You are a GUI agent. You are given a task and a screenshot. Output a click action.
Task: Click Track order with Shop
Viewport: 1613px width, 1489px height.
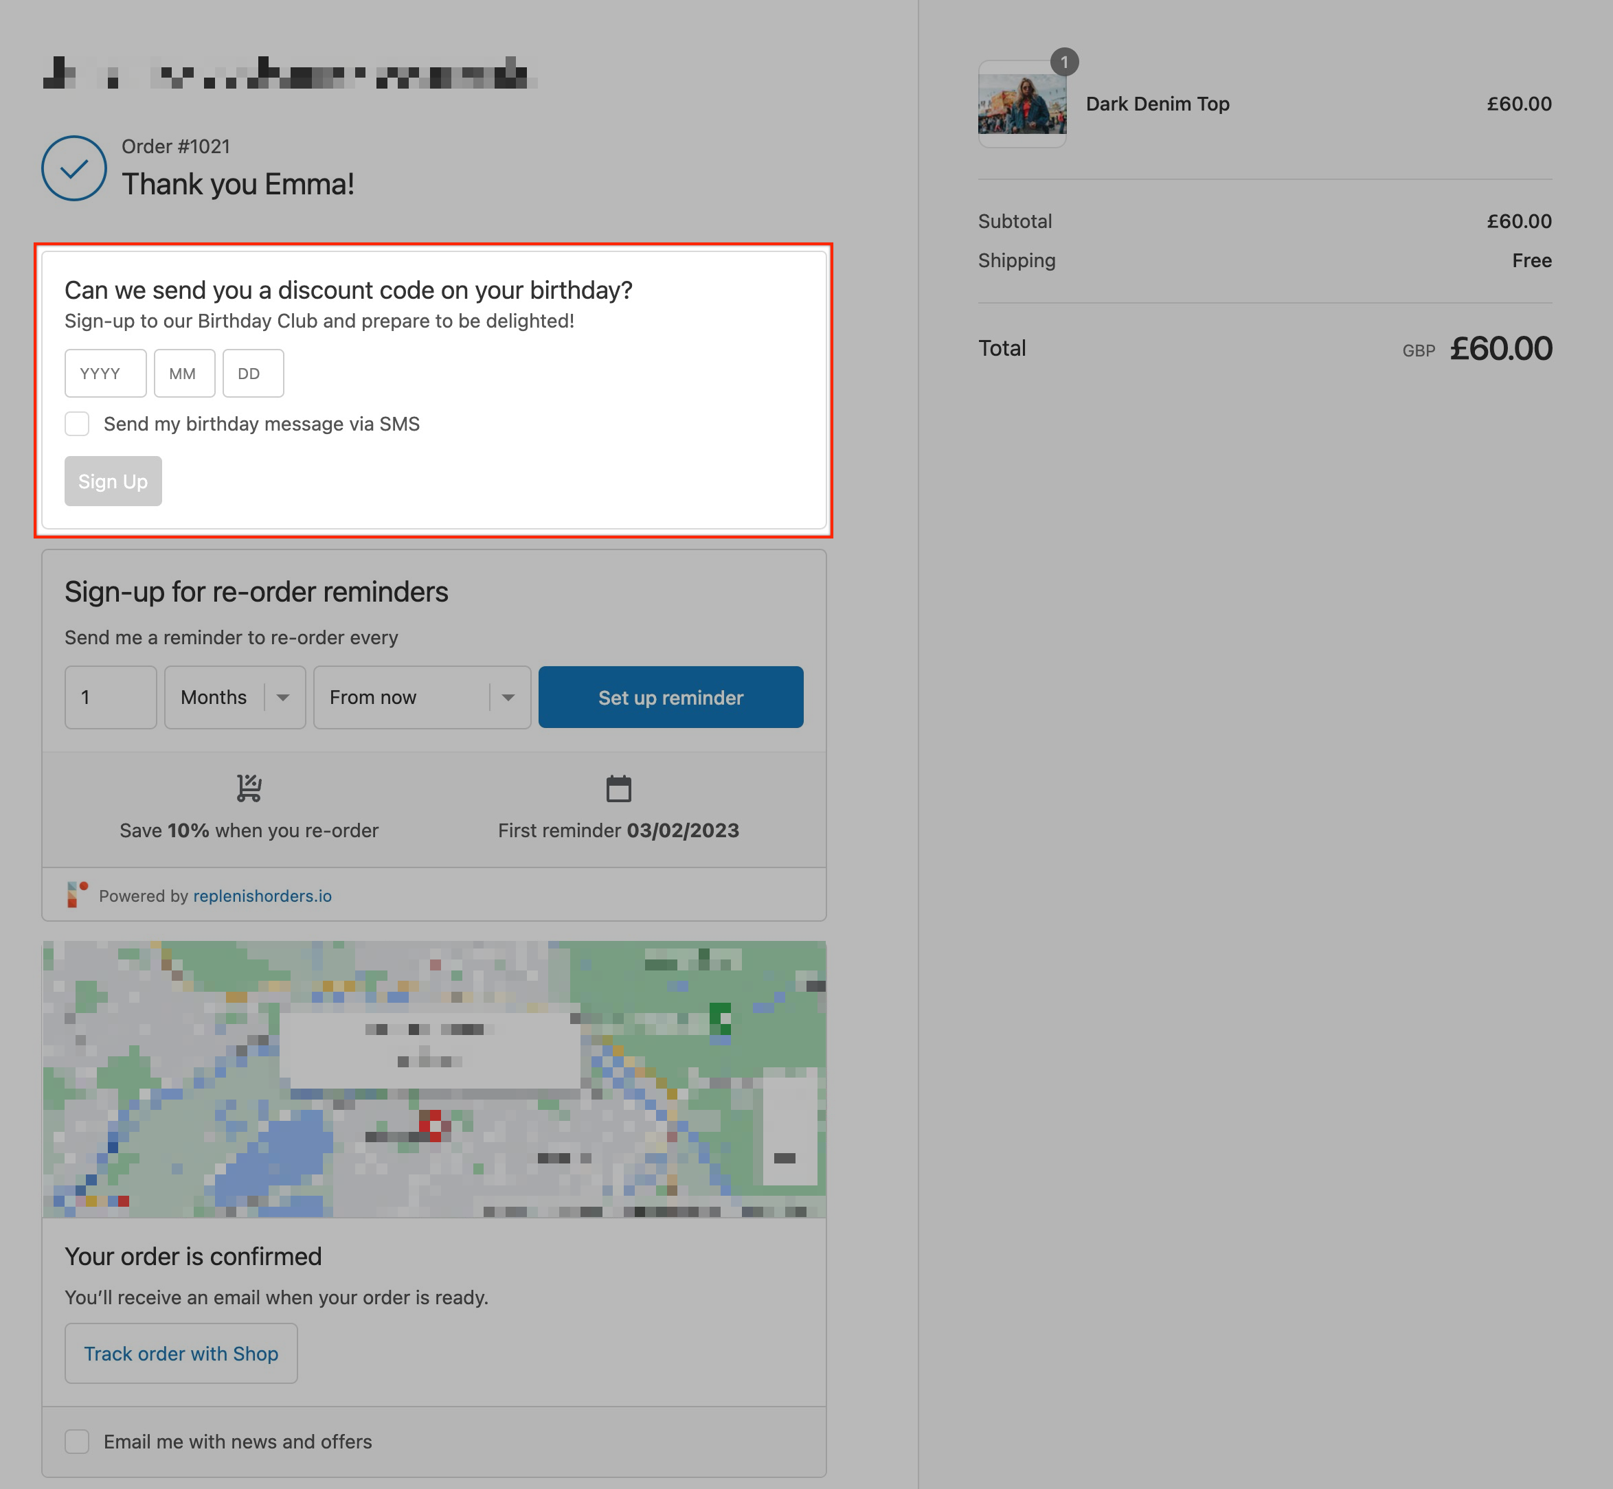point(181,1354)
